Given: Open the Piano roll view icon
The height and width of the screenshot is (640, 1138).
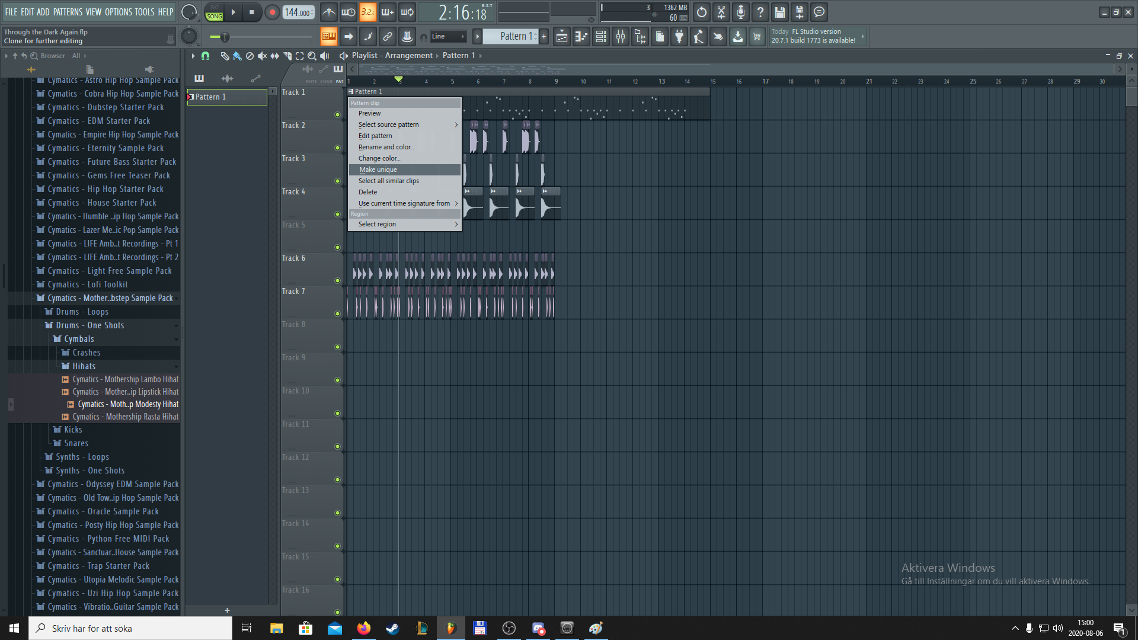Looking at the screenshot, I should [581, 37].
